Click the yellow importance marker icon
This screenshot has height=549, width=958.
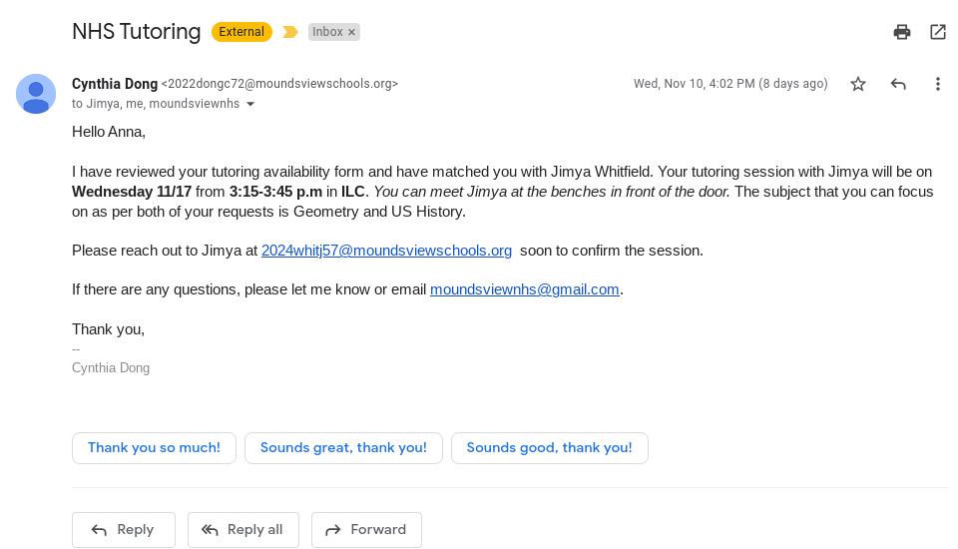pyautogui.click(x=290, y=32)
